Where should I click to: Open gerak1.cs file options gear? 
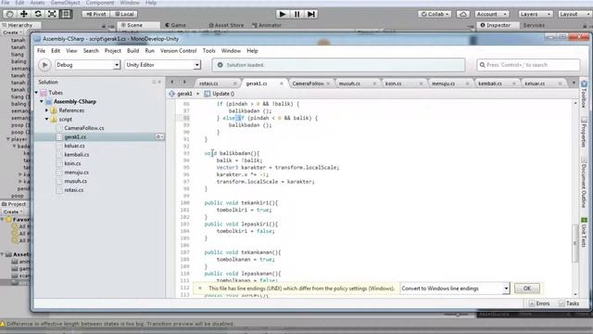point(159,136)
